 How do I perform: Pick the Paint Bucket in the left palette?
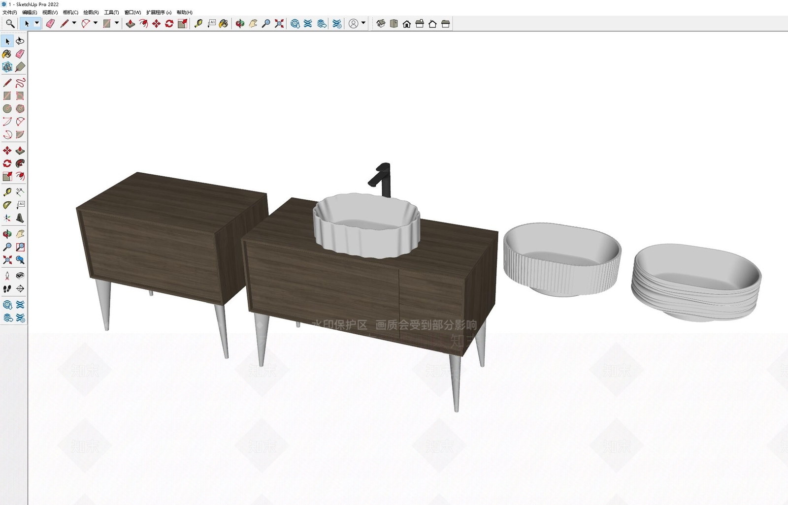click(x=7, y=54)
